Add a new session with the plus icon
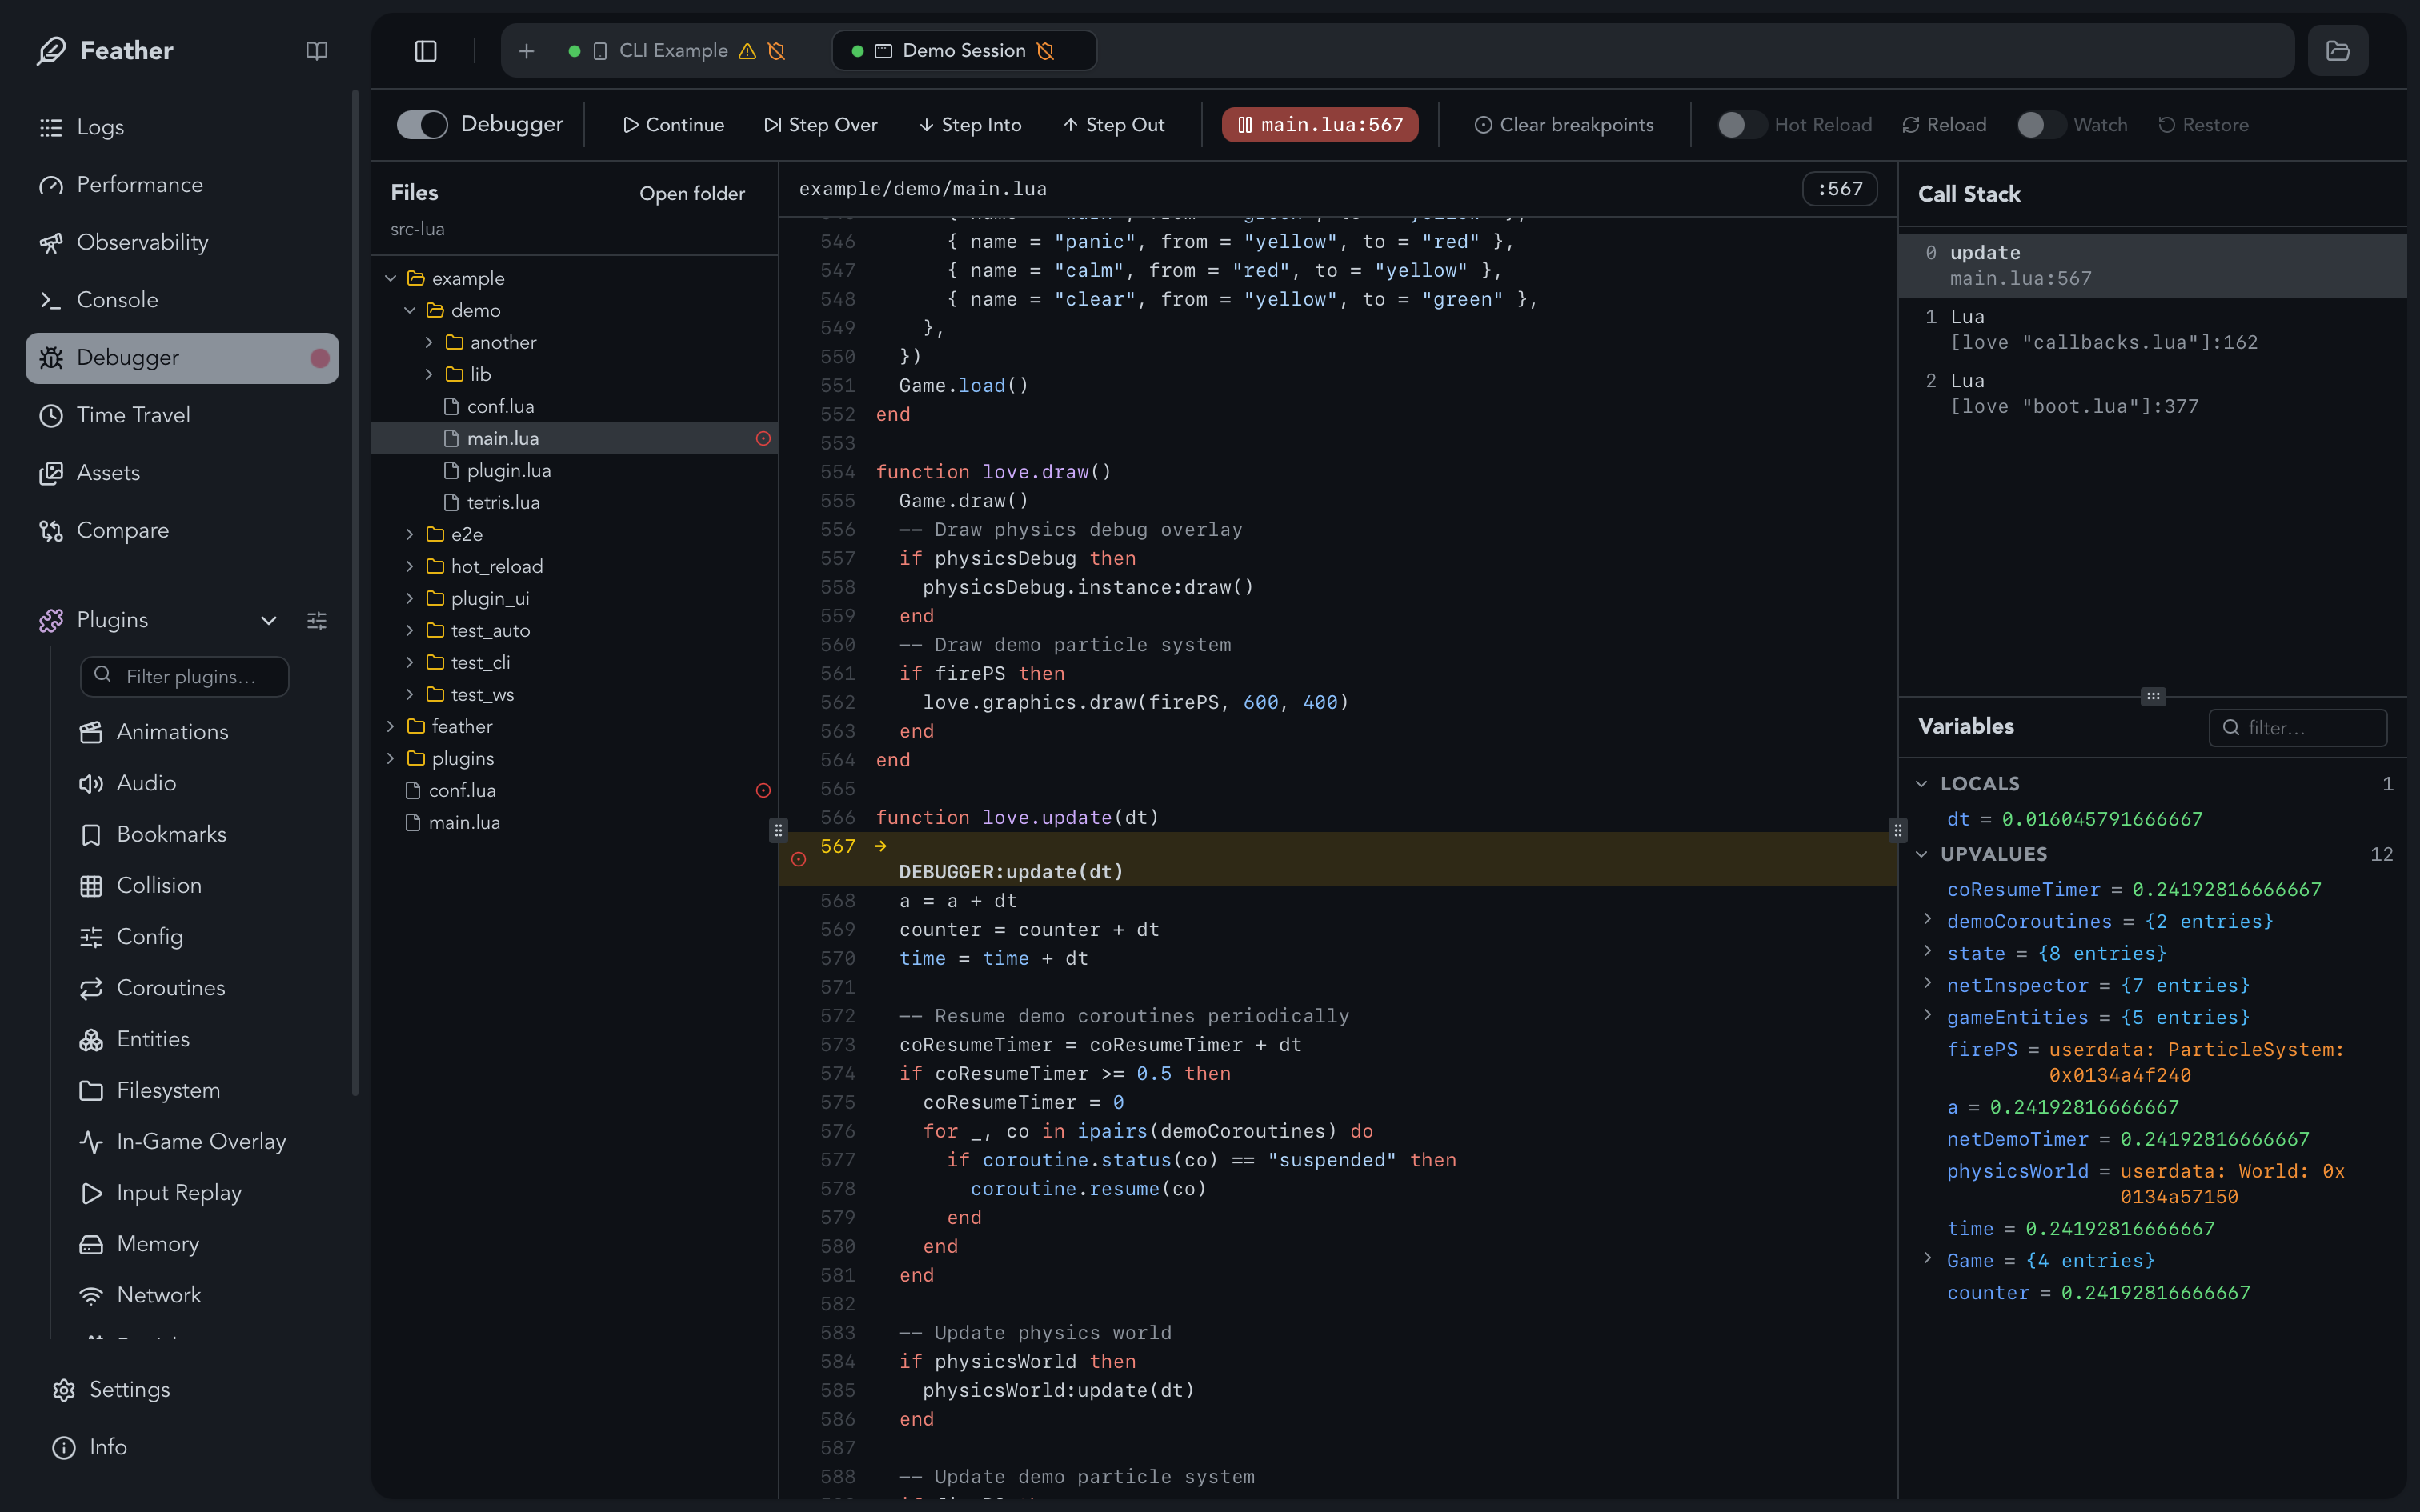 click(527, 51)
